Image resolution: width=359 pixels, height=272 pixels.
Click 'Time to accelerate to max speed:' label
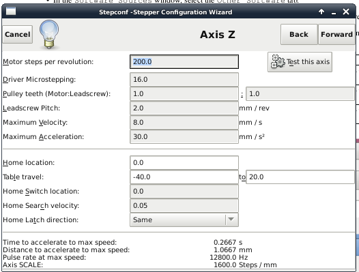tap(60, 242)
